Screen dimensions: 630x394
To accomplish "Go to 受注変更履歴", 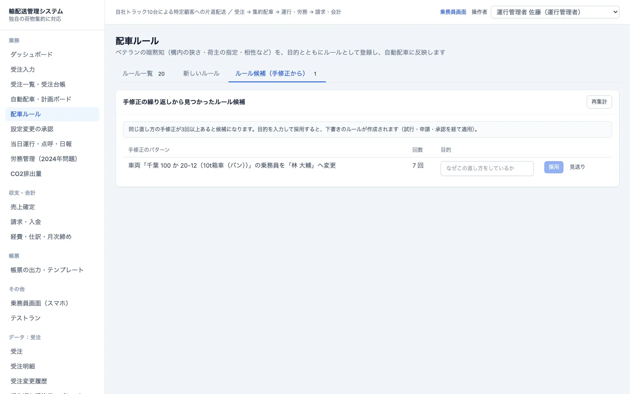I will 52,381.
